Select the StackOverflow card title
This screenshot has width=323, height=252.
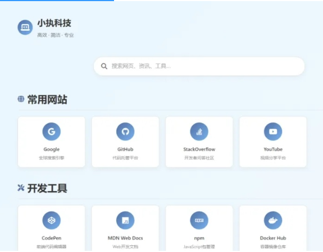click(x=199, y=150)
